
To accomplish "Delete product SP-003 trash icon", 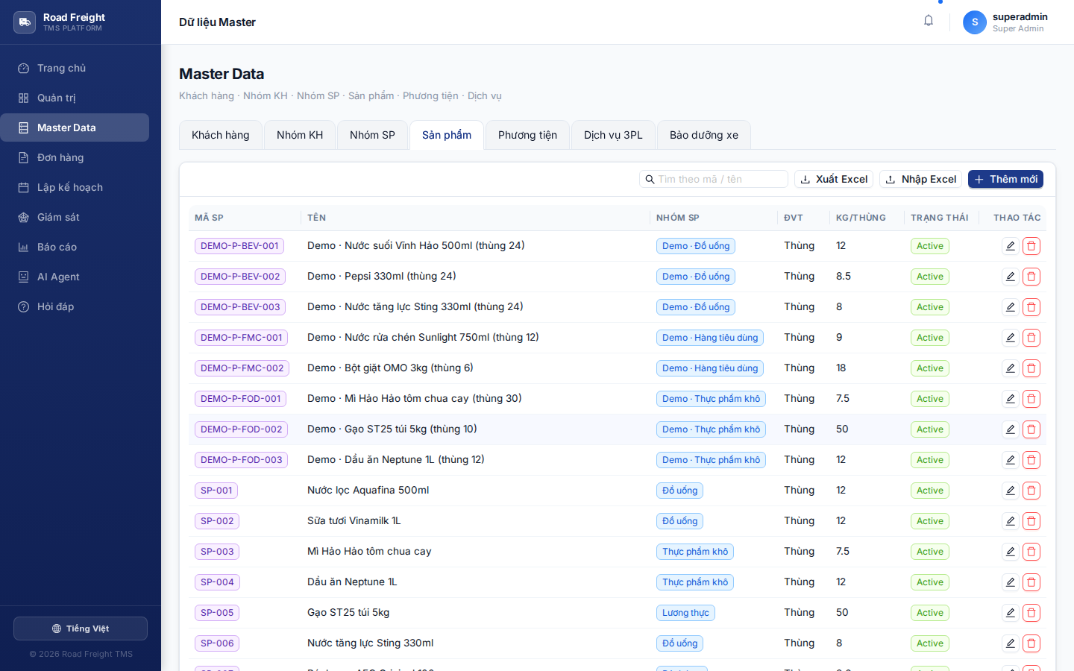I will (1031, 552).
